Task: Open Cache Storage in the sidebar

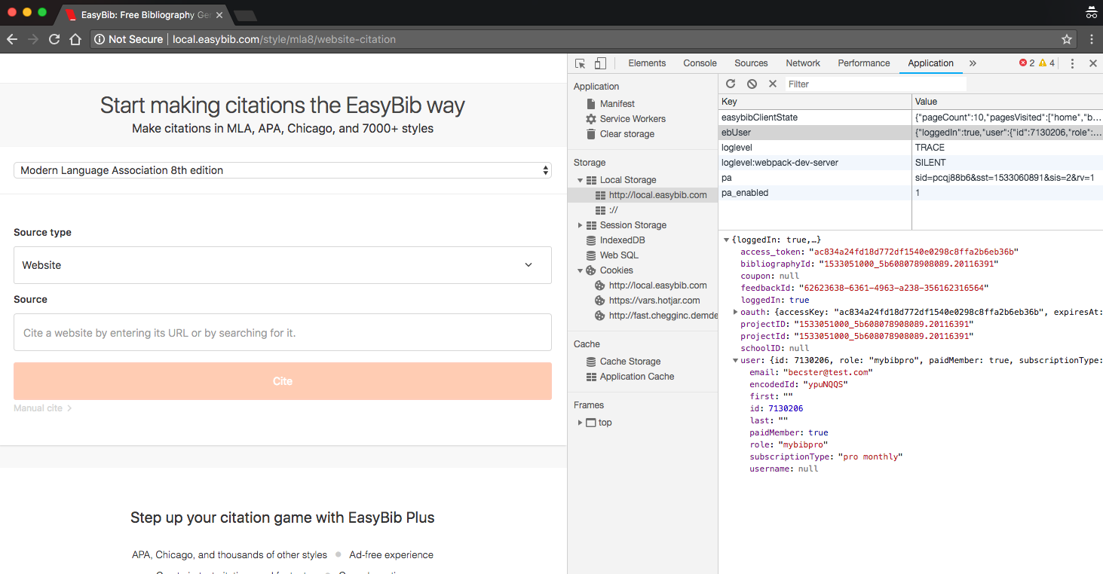Action: (630, 362)
